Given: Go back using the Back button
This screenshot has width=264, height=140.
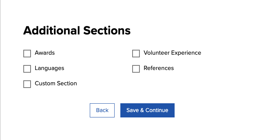Looking at the screenshot, I should tap(102, 110).
